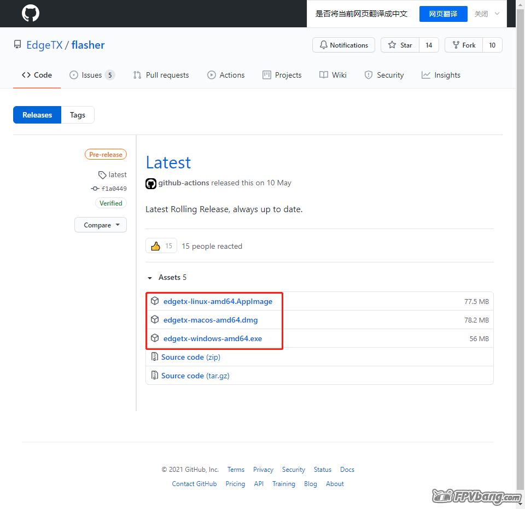
Task: Click the thumbs-up reaction icon
Action: [x=155, y=247]
